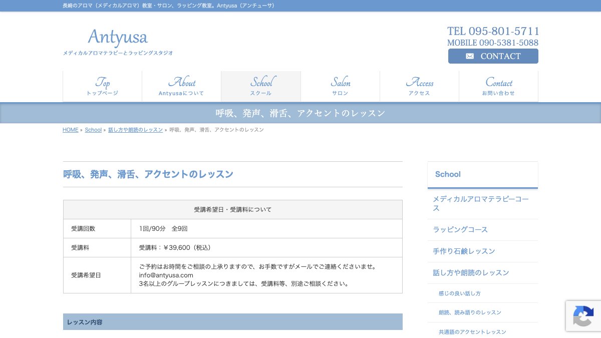Click the 受講希望日・受講料について table header
The height and width of the screenshot is (338, 601).
point(233,210)
